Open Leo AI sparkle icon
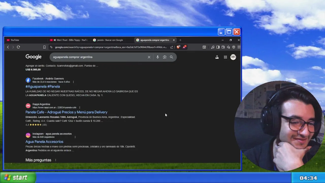325x183 pixels. (228, 47)
